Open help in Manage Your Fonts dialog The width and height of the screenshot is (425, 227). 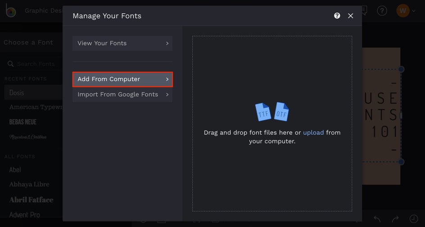[337, 16]
